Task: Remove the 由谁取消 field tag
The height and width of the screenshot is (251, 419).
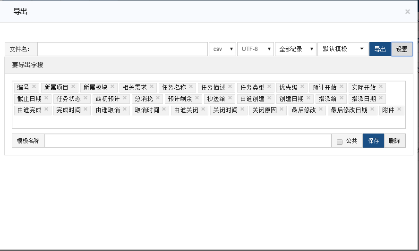Action: pyautogui.click(x=125, y=109)
